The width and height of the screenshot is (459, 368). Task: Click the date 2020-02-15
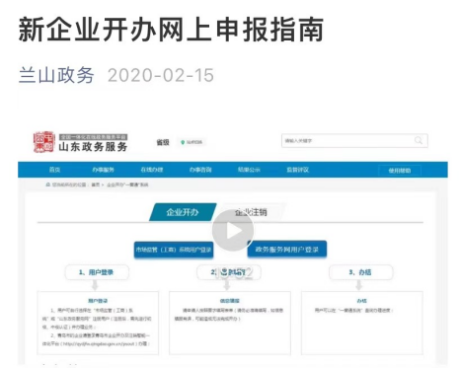(161, 75)
